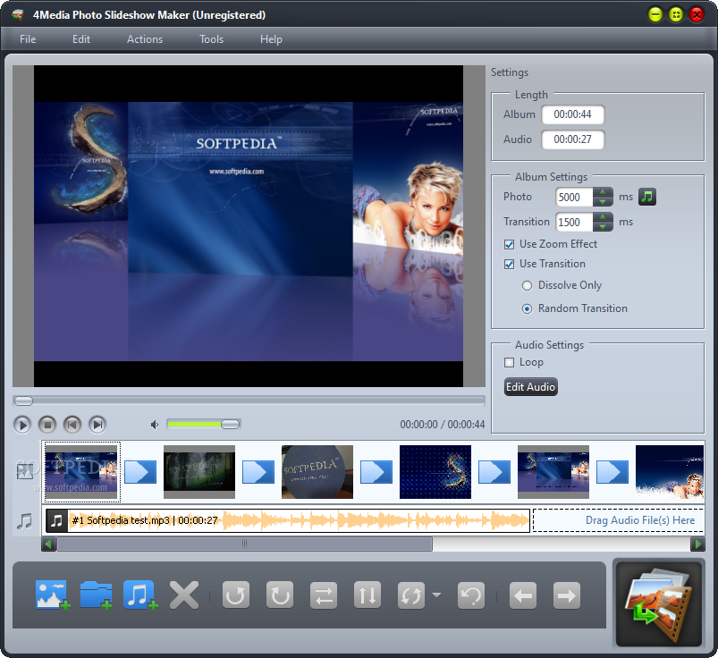The width and height of the screenshot is (718, 658).
Task: Move selected photo left
Action: (x=523, y=595)
